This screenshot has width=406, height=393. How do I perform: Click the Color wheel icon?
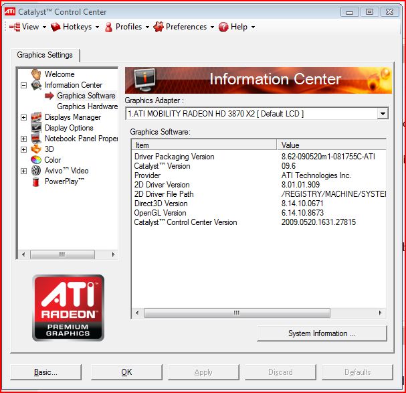(36, 160)
